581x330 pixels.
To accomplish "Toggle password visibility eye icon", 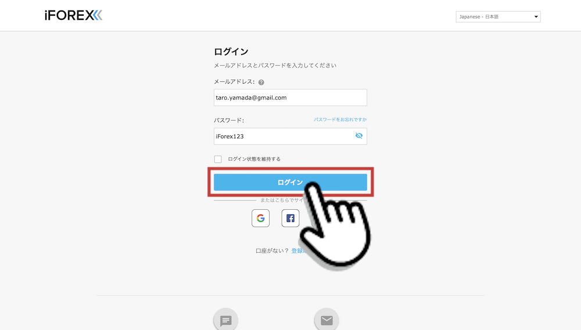I will coord(358,135).
